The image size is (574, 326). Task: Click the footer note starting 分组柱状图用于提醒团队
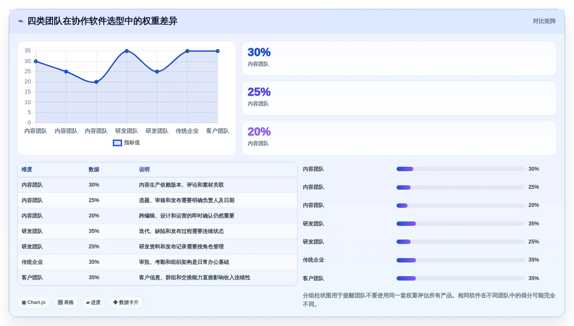429,300
